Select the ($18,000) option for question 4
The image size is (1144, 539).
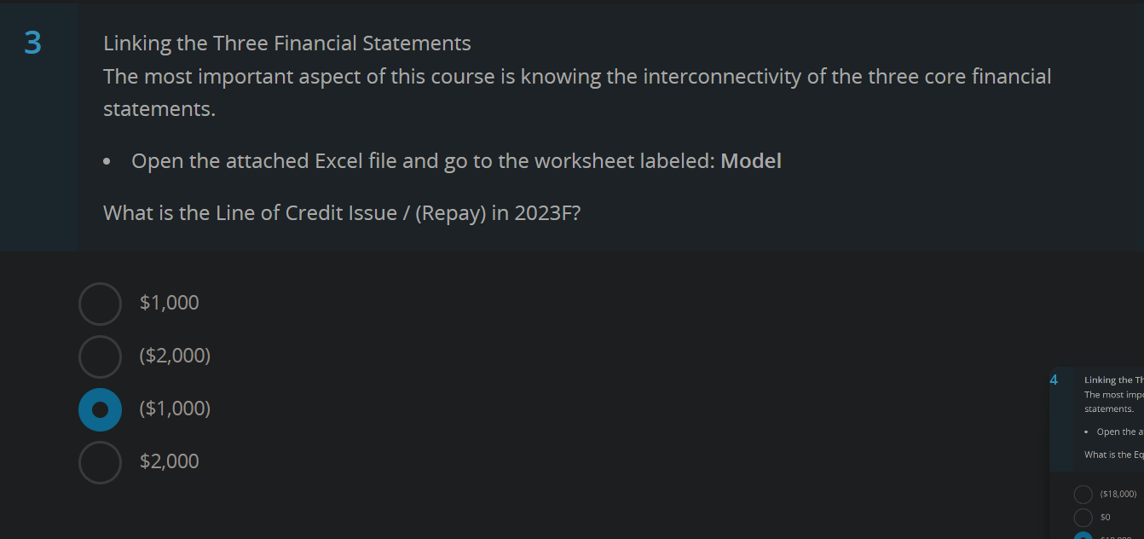[1083, 494]
